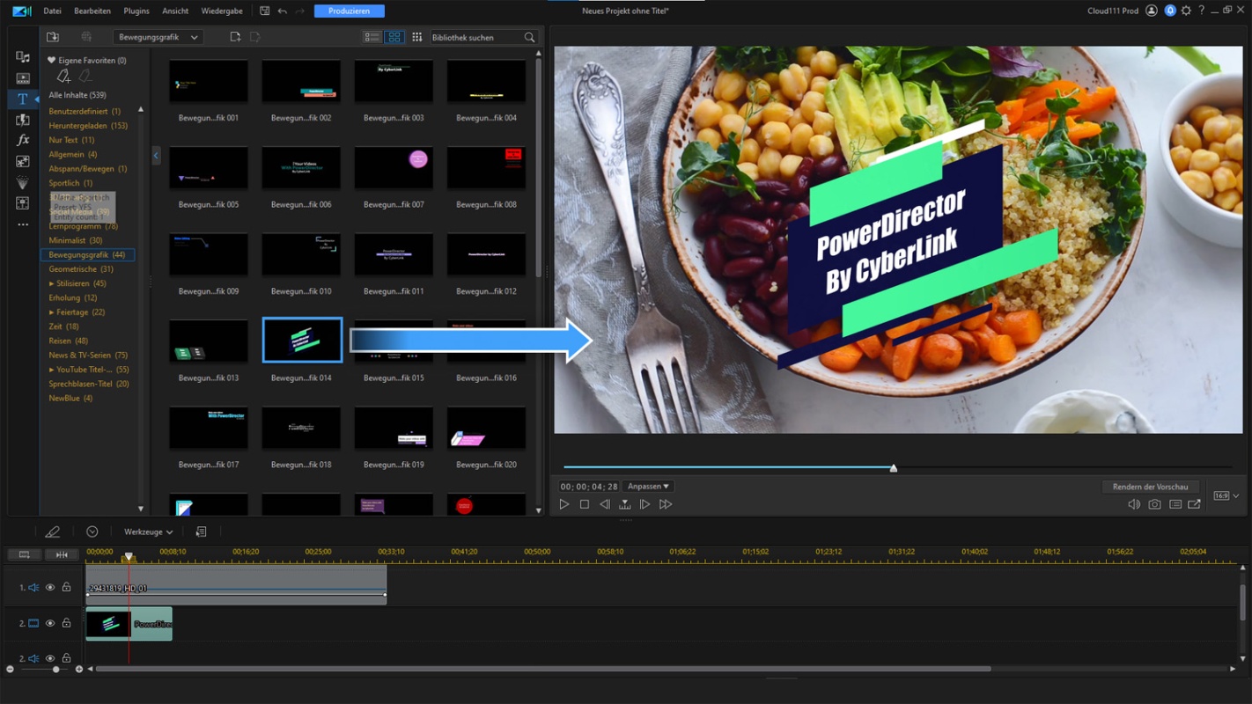This screenshot has height=704, width=1252.
Task: Switch library to thumbnail icon view
Action: pos(394,37)
